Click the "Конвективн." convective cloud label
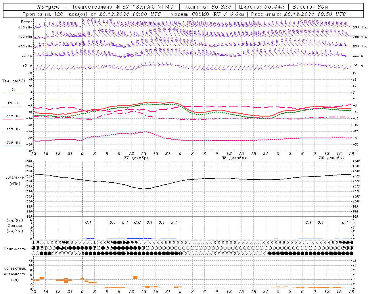 click(15, 268)
